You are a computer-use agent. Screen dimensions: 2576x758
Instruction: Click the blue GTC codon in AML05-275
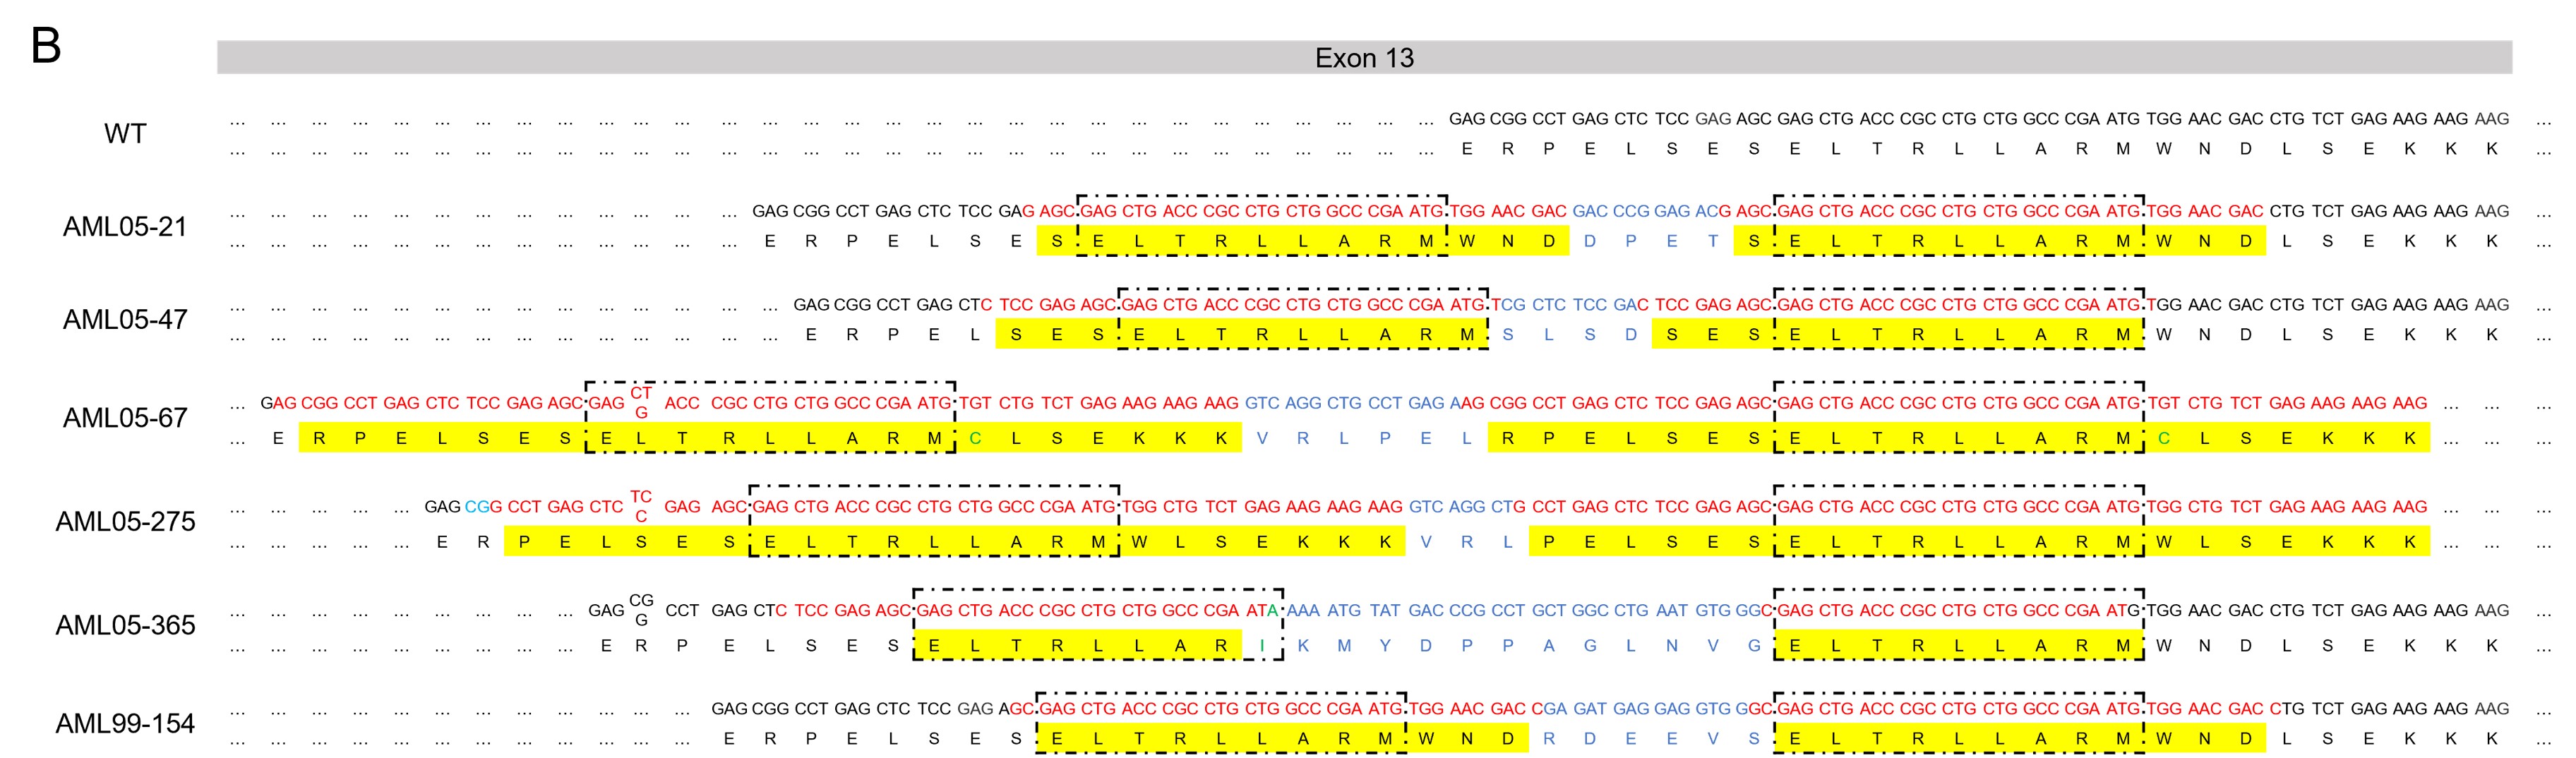pos(1426,507)
